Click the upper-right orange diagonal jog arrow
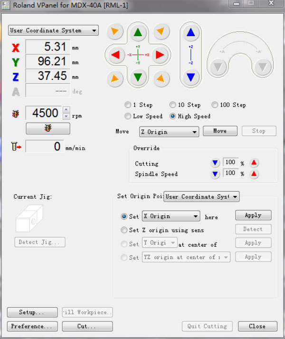This screenshot has width=285, height=339. (161, 31)
